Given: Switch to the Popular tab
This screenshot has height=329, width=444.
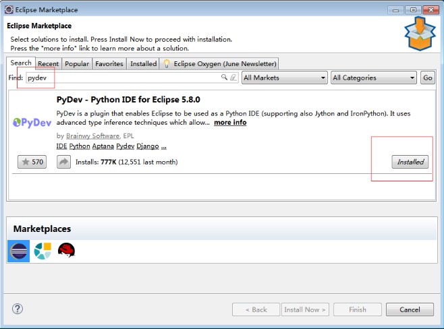Looking at the screenshot, I should point(77,63).
